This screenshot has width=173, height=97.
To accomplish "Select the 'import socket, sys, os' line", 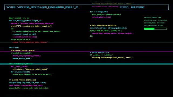I will 19,18.
